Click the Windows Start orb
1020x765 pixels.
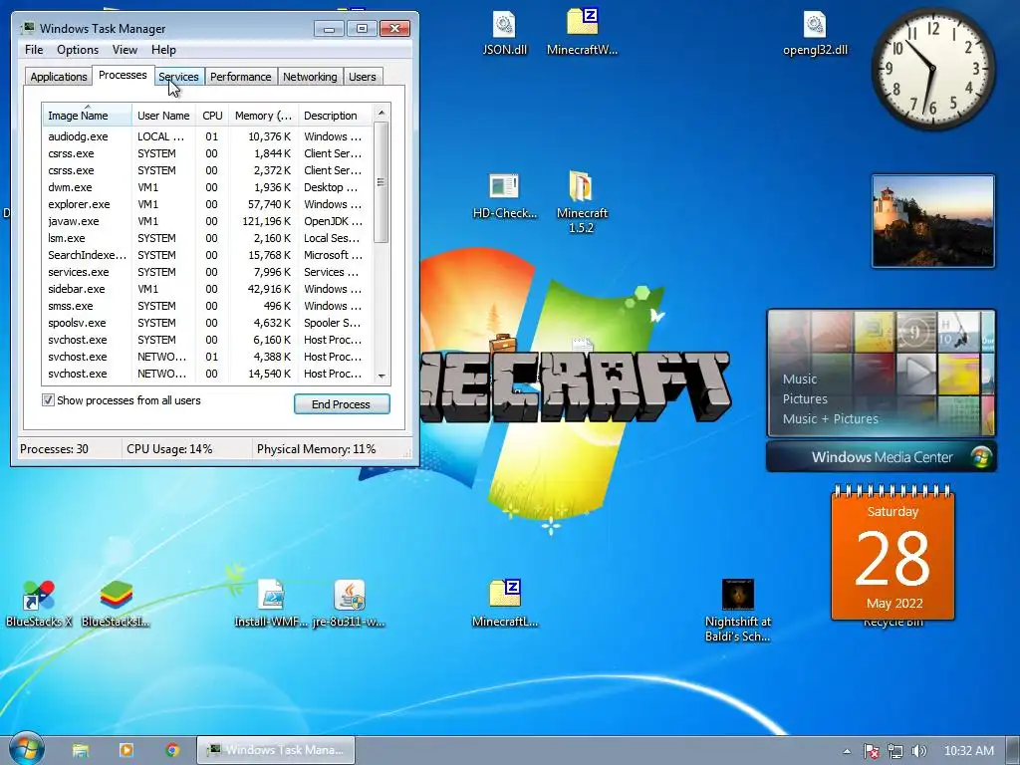tap(26, 748)
